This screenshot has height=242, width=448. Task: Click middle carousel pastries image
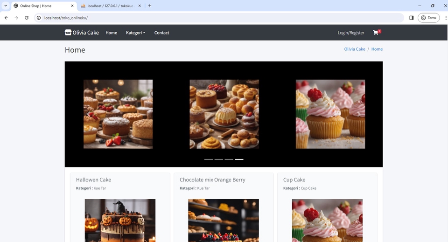click(224, 114)
